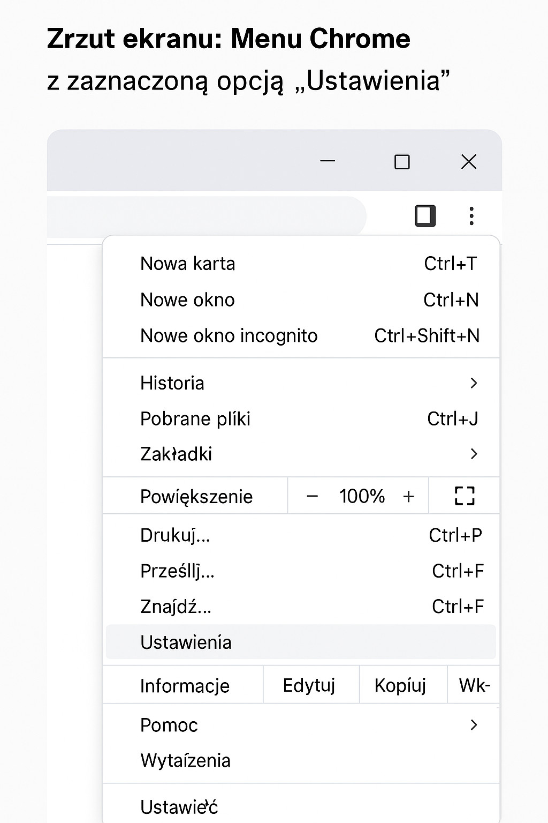This screenshot has height=823, width=548.
Task: Maximize the browser window
Action: click(402, 162)
